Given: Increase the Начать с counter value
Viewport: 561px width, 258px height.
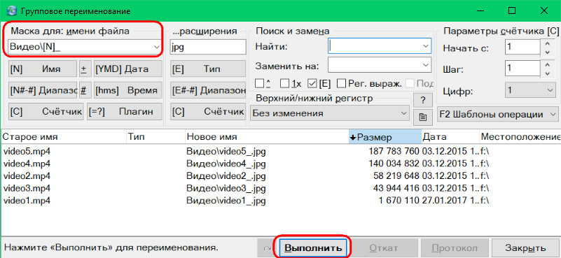Looking at the screenshot, I should (x=547, y=43).
